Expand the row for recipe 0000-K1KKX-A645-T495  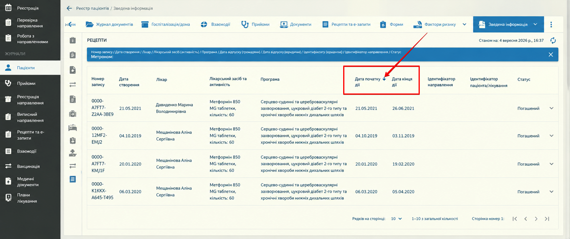551,192
